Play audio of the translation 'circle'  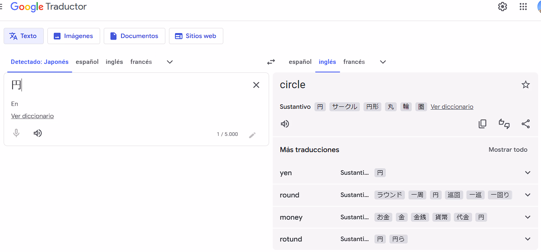pyautogui.click(x=285, y=124)
